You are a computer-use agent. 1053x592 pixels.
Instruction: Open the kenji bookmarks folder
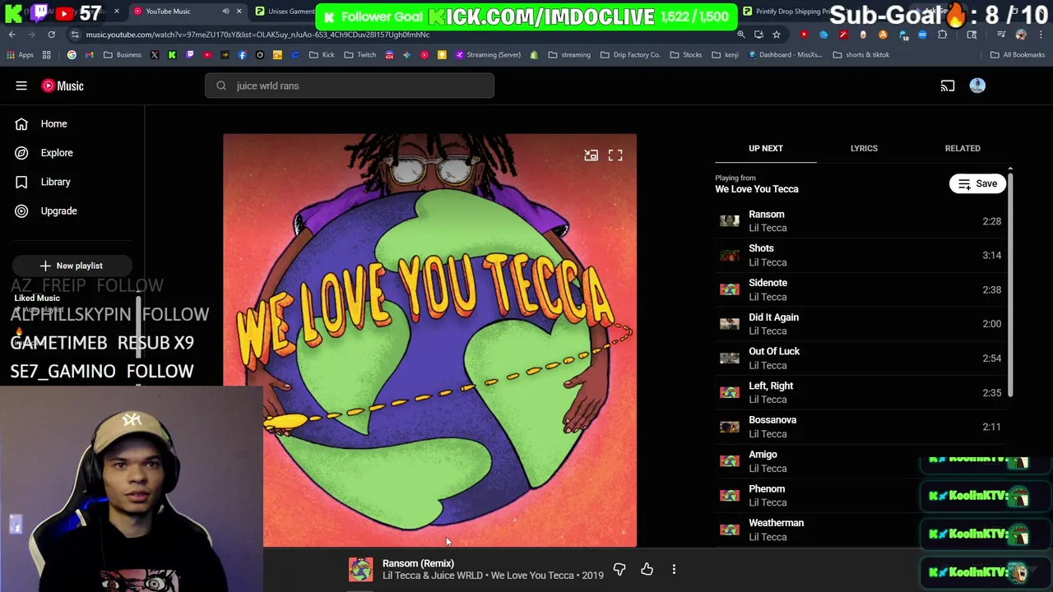[x=725, y=55]
